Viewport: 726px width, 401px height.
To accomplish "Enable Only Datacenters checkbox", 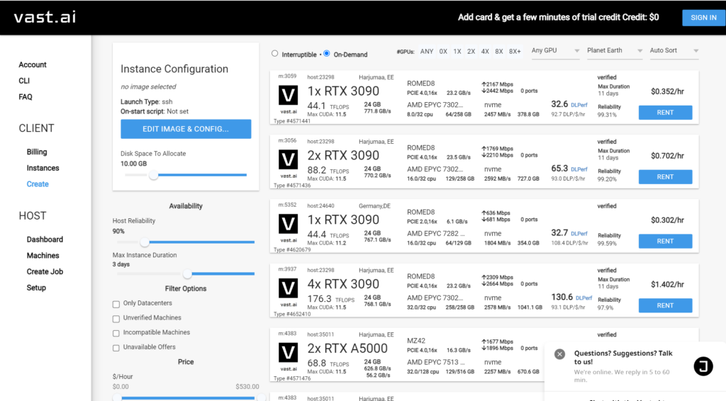I will 116,304.
